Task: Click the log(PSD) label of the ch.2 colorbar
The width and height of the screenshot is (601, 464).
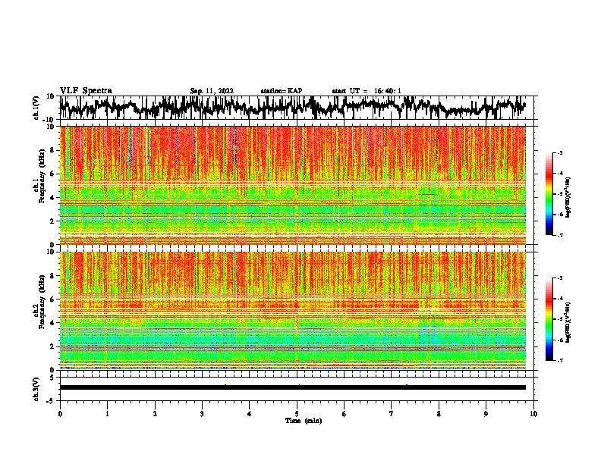Action: pyautogui.click(x=568, y=322)
